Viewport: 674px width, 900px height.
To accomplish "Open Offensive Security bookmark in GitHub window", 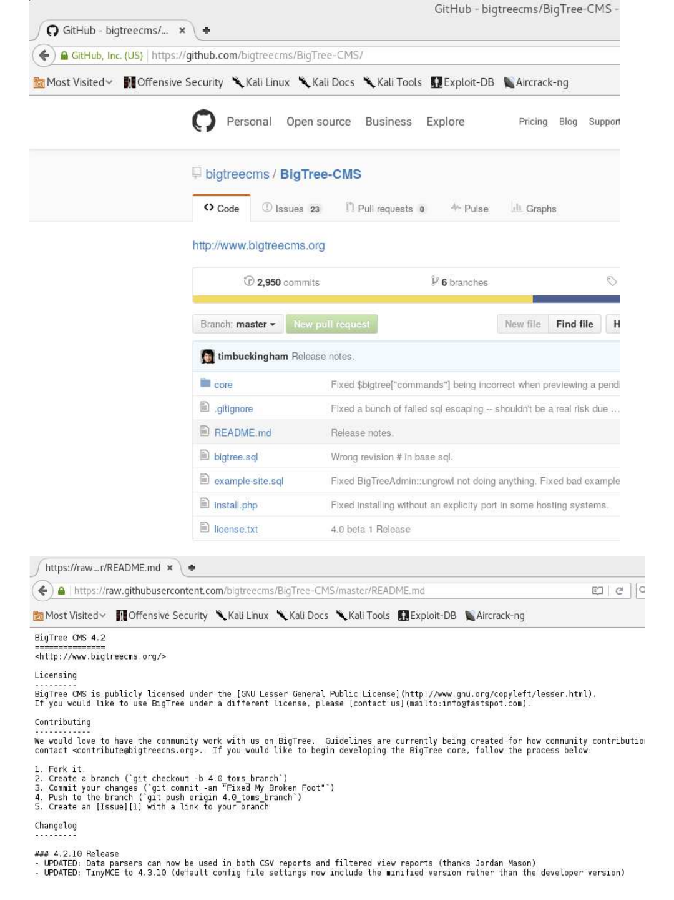I will (173, 82).
